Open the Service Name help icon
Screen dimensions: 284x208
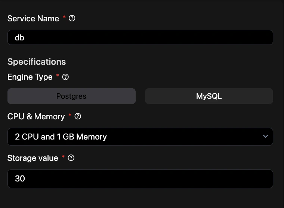72,18
